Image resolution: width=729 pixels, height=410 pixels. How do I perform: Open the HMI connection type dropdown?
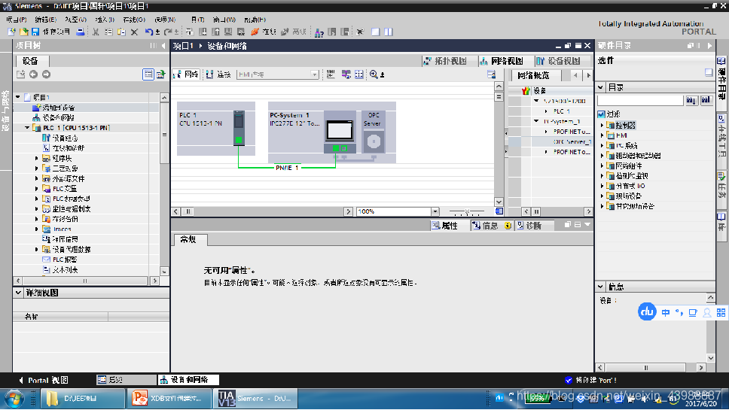[314, 74]
